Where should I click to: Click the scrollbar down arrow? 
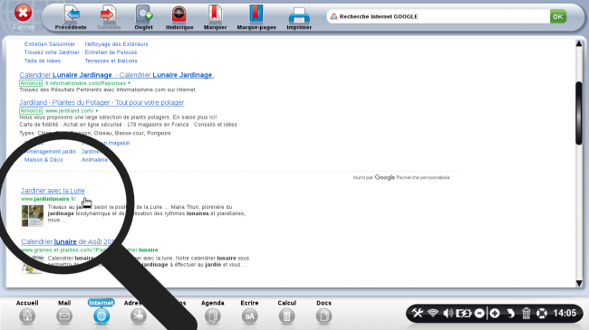point(579,284)
